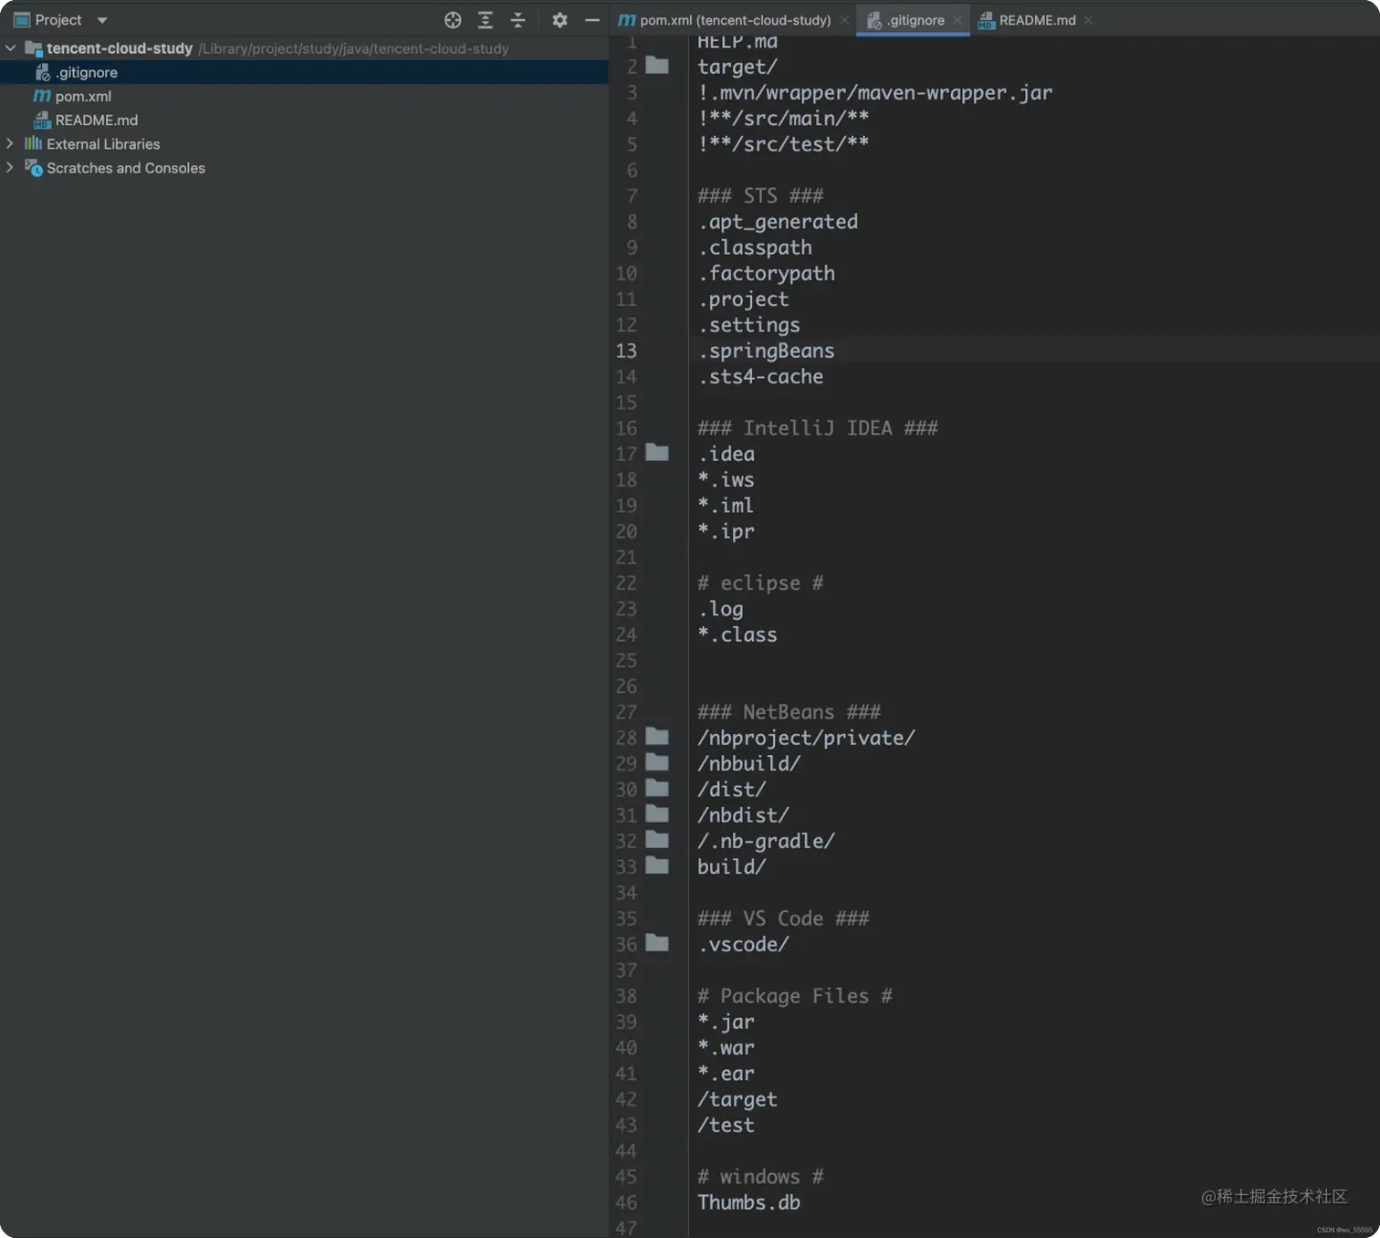Click folder gutter icon beside /nbdist/
1380x1238 pixels.
pos(657,814)
